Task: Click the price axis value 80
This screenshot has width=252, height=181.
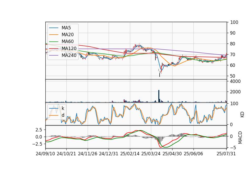Action: (x=233, y=44)
